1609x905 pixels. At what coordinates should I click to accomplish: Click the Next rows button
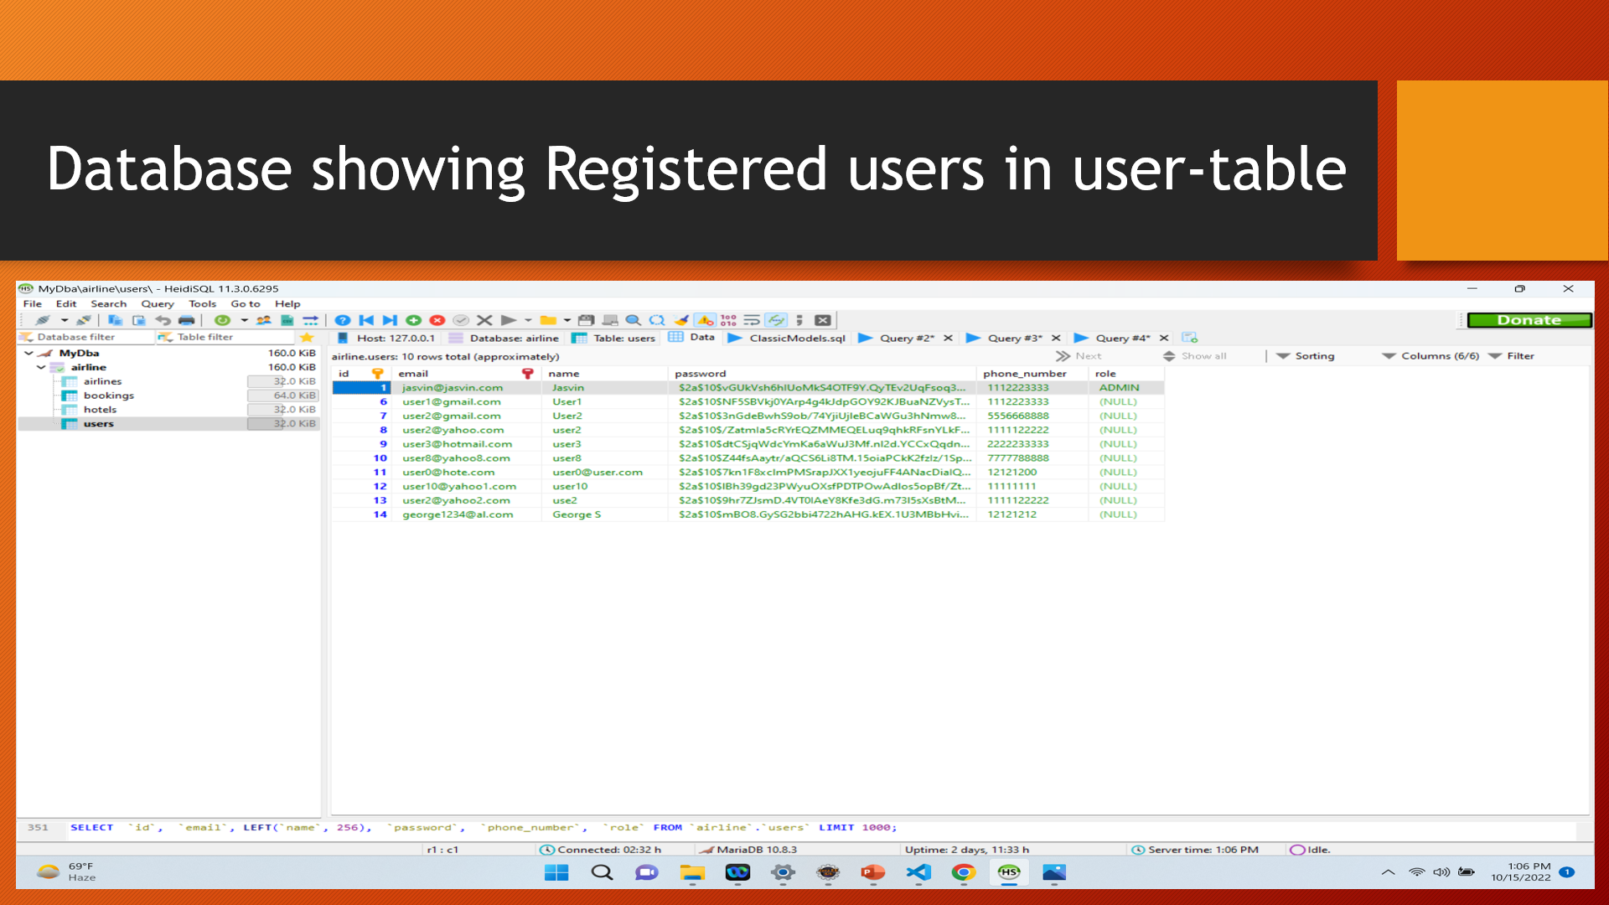point(1079,356)
